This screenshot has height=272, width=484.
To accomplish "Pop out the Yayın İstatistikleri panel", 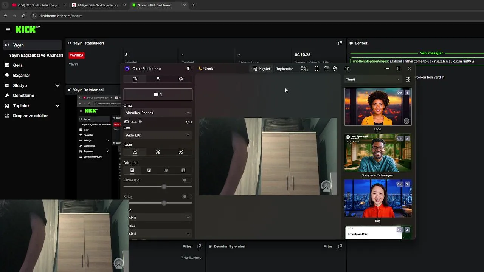I will coord(340,43).
